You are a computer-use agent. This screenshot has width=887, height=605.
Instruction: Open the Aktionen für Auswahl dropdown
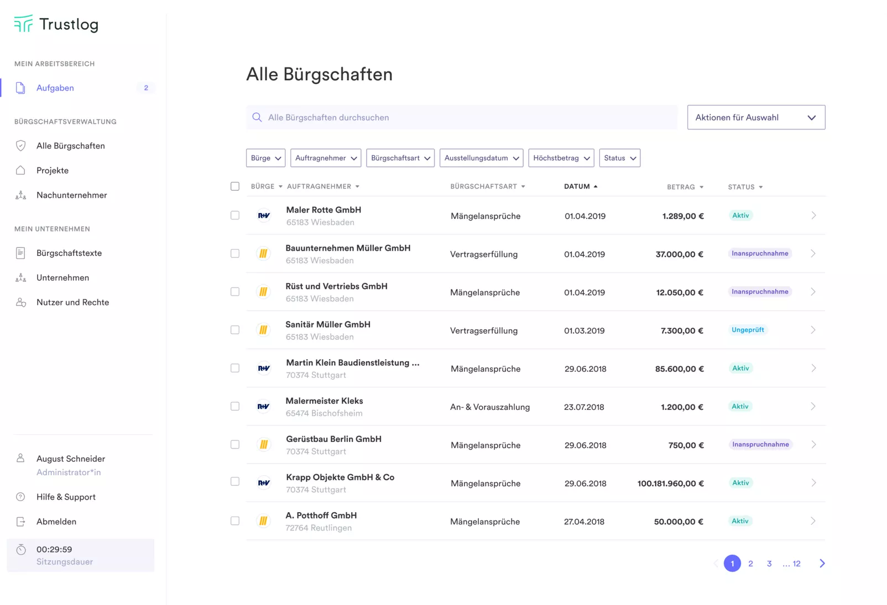coord(755,117)
